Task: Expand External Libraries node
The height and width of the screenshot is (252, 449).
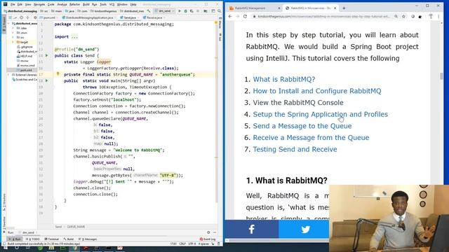Action: (8, 75)
